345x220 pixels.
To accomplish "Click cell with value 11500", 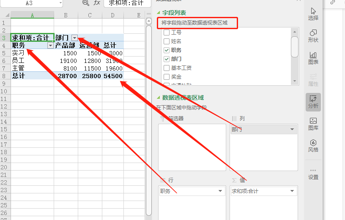I will point(90,68).
